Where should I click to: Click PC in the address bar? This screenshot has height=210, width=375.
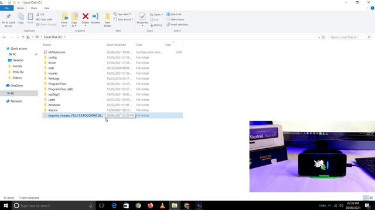[37, 37]
